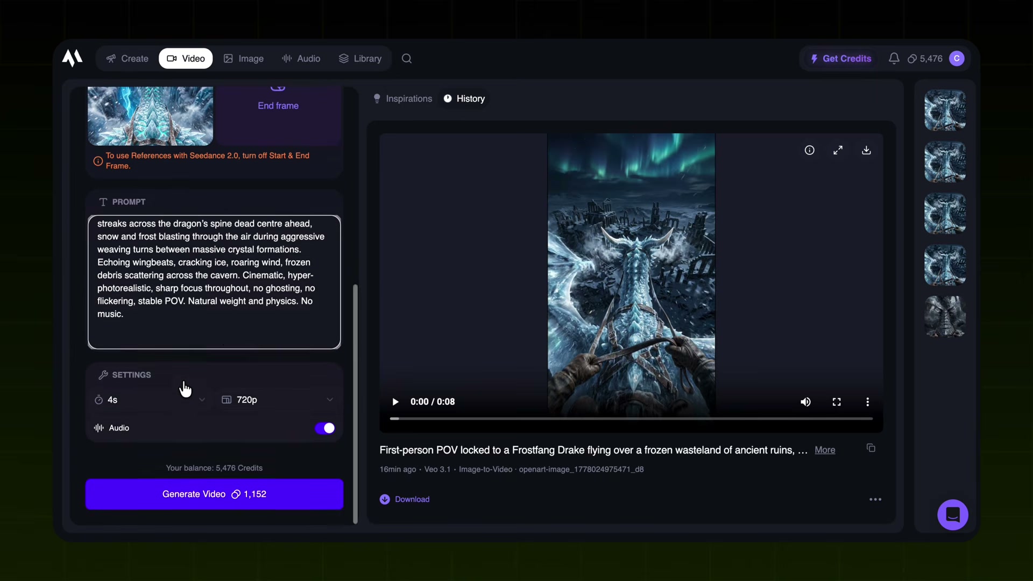The width and height of the screenshot is (1033, 581).
Task: Open the search magnifier icon
Action: (x=407, y=59)
